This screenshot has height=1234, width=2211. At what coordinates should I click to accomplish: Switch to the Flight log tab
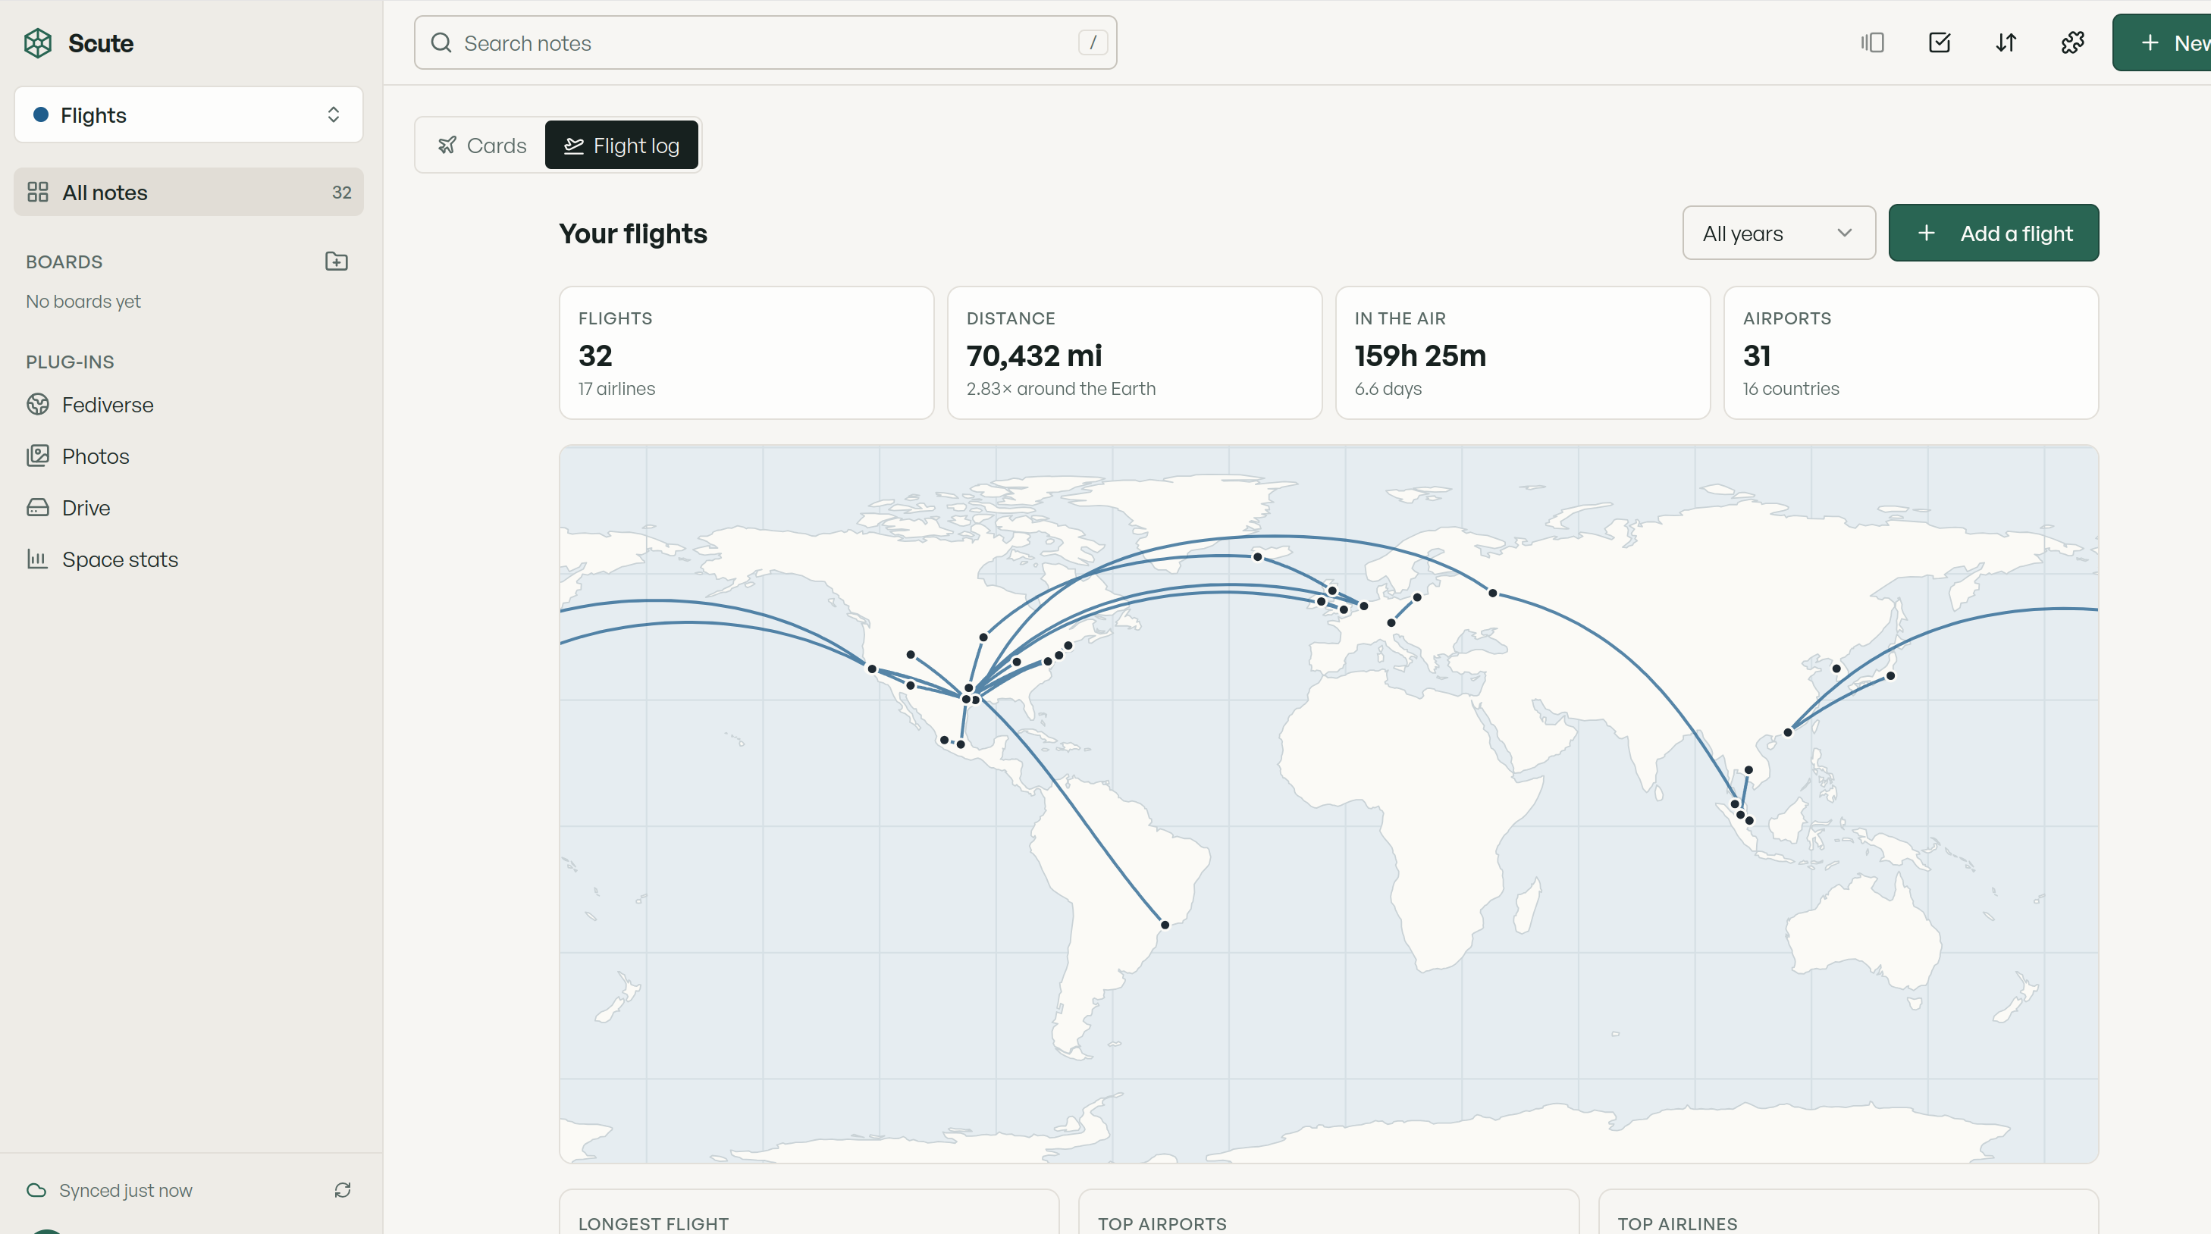coord(622,145)
